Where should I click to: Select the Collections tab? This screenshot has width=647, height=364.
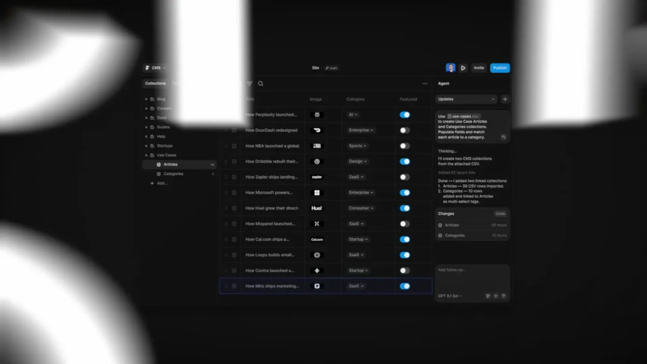point(155,84)
